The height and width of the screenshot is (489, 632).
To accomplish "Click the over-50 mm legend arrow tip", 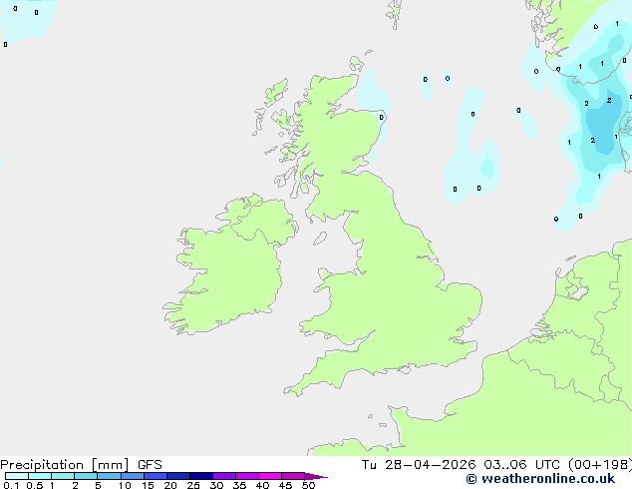I will point(316,476).
